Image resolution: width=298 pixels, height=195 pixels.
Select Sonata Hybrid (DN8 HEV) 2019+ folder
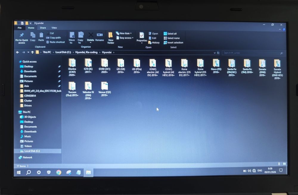pyautogui.click(x=277, y=69)
